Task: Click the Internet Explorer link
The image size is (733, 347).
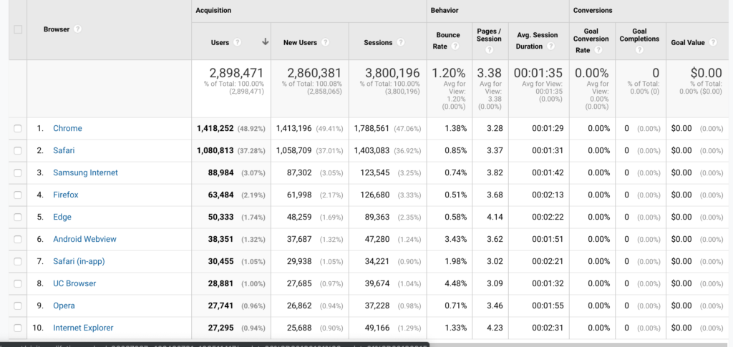Action: click(83, 328)
